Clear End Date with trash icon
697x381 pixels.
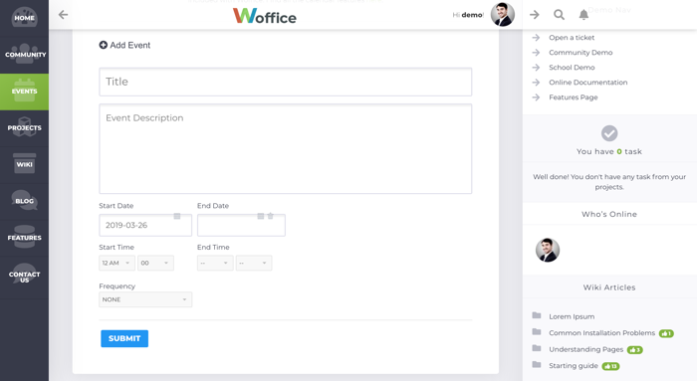[x=270, y=216]
